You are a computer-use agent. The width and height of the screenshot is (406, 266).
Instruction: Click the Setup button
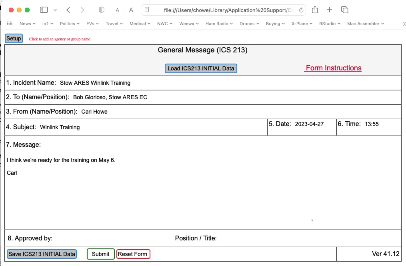(x=14, y=38)
